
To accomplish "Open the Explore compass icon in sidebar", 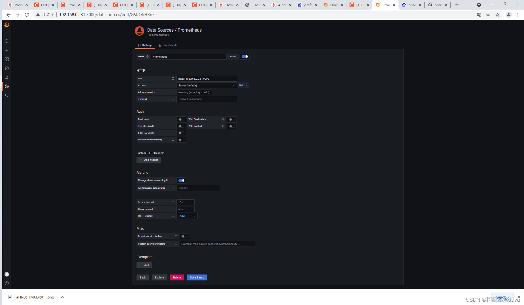I will pos(7,68).
